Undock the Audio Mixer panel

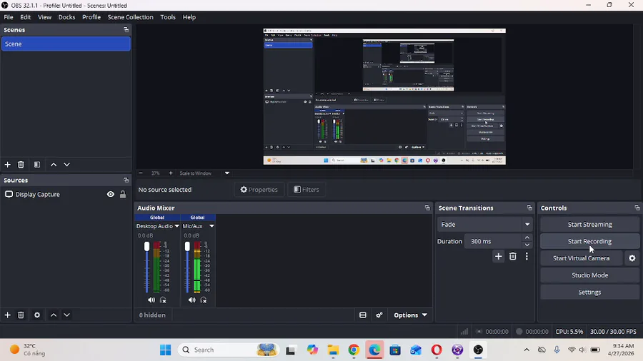click(x=427, y=208)
